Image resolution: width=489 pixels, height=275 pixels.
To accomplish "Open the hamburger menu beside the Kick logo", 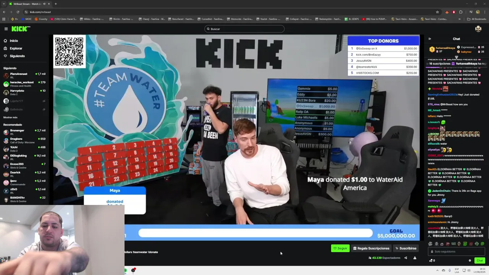I will click(6, 29).
